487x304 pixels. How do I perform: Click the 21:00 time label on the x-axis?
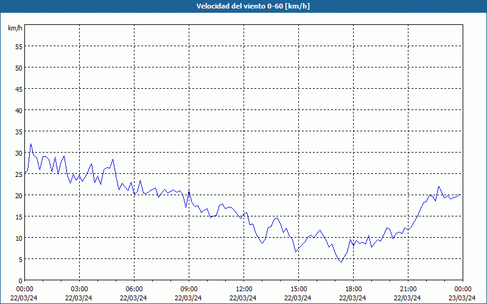click(408, 289)
